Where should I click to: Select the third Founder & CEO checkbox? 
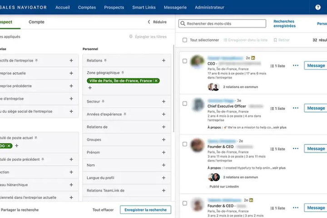185,144
